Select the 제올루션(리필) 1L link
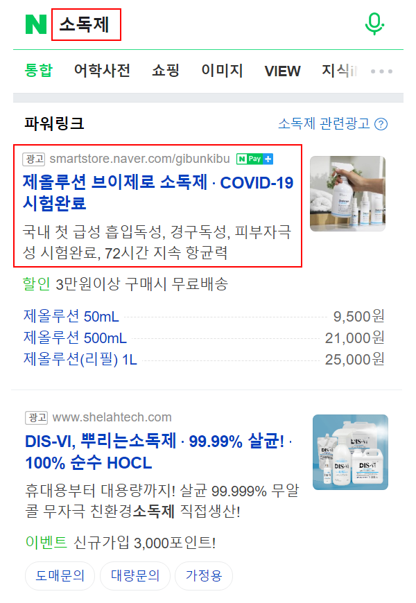Screen dimensions: 416x603 tap(80, 360)
